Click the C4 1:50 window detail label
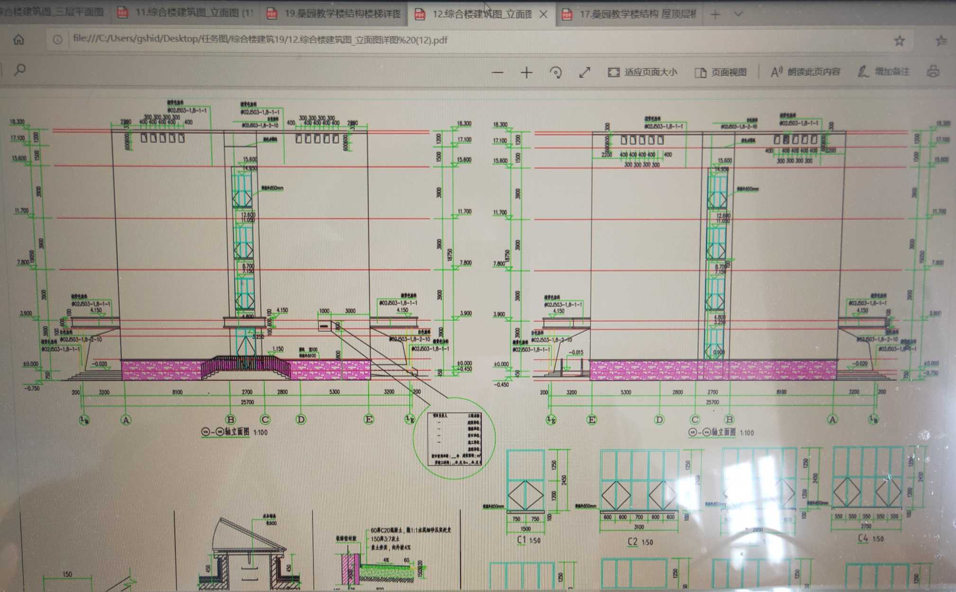956x592 pixels. [x=871, y=538]
